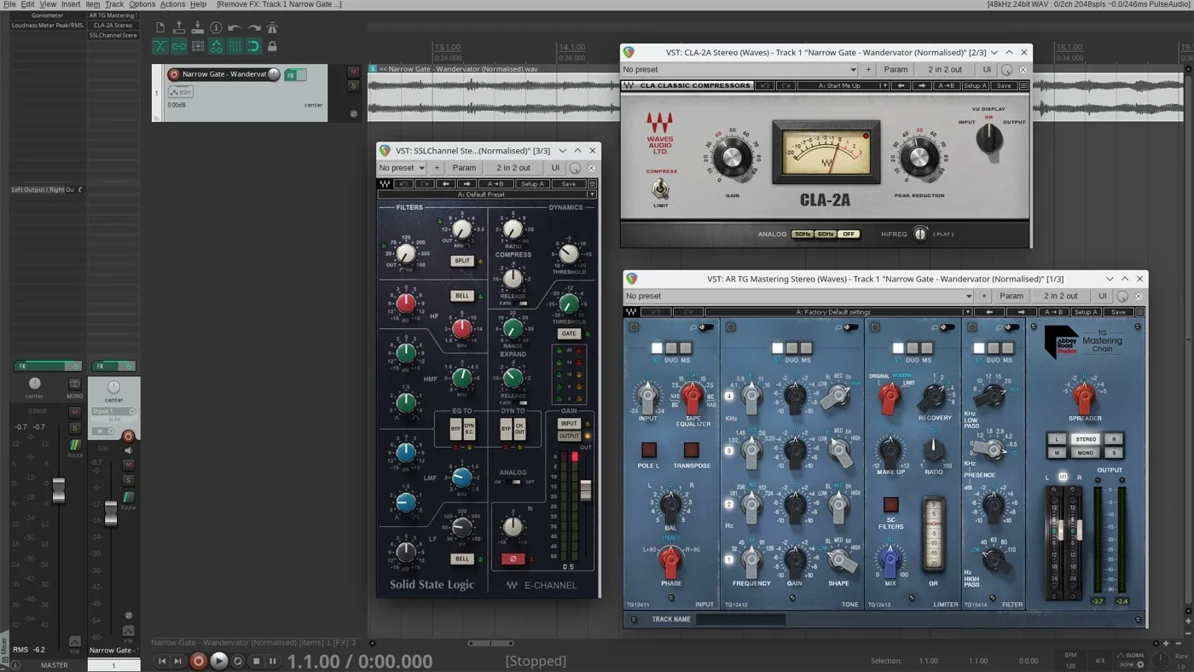Screen dimensions: 1194x672
Task: Click UI button in AR TG Mastering window
Action: [1102, 296]
